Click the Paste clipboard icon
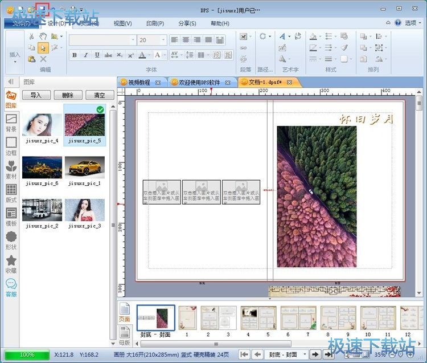This screenshot has height=363, width=427. pyautogui.click(x=31, y=59)
